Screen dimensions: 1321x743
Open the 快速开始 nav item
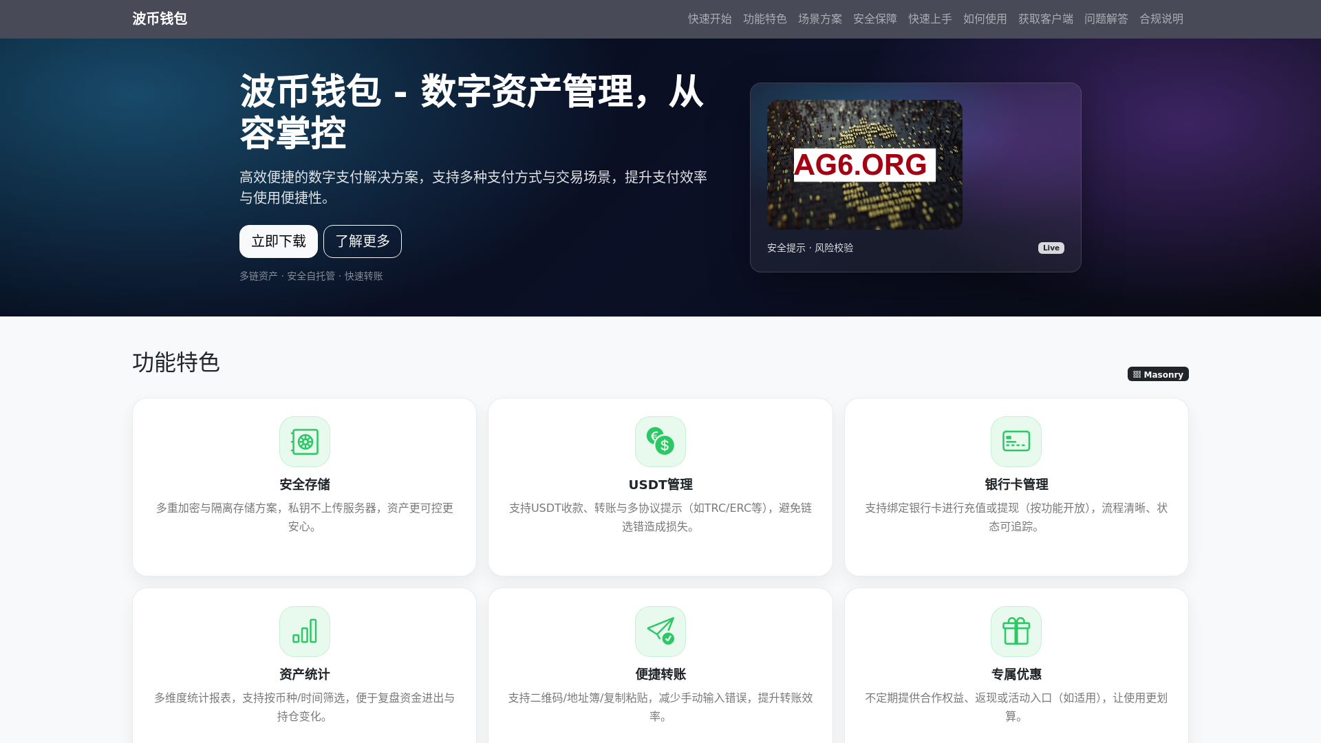tap(710, 19)
